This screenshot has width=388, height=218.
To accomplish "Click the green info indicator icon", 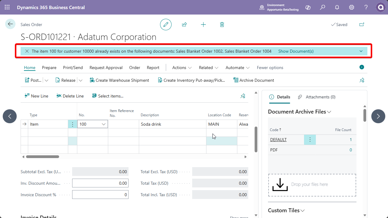I will [362, 67].
